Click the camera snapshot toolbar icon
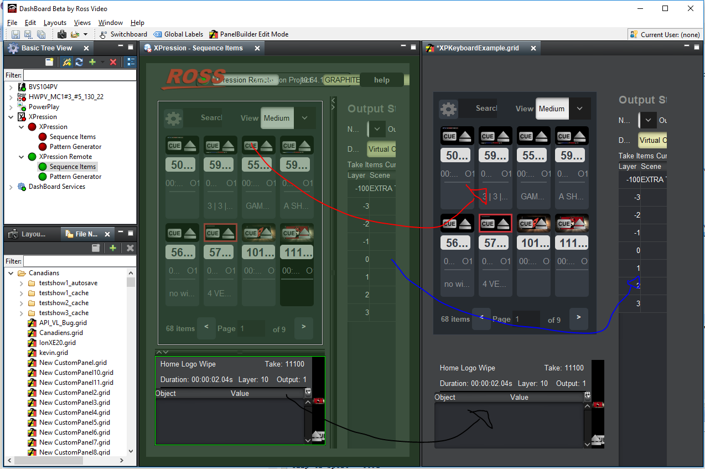705x469 pixels. 62,34
